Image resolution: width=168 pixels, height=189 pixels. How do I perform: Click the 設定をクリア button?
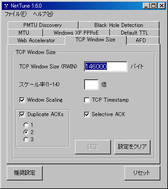133,147
